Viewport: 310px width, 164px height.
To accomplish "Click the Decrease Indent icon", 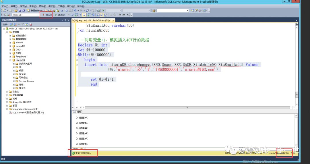I will (x=120, y=15).
